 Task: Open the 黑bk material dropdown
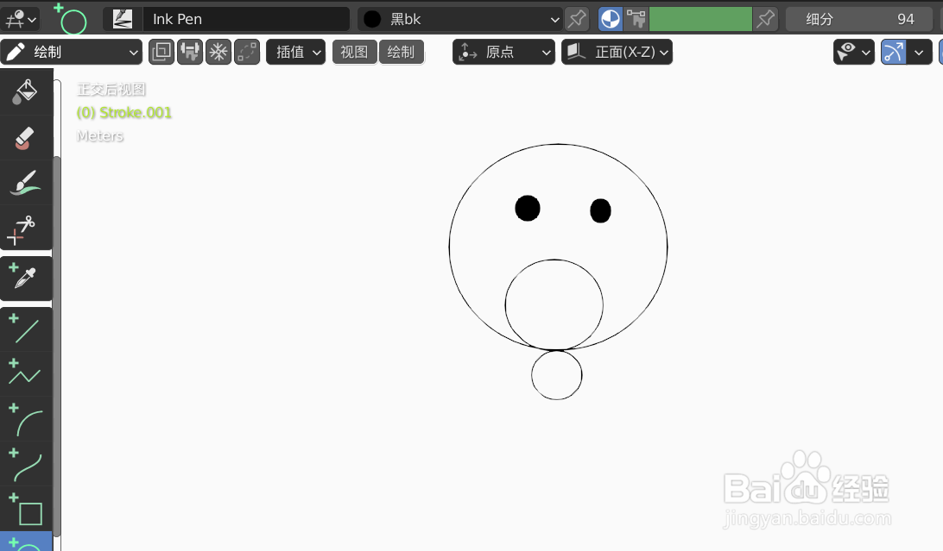(460, 19)
